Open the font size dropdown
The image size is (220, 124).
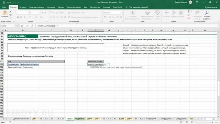click(39, 13)
